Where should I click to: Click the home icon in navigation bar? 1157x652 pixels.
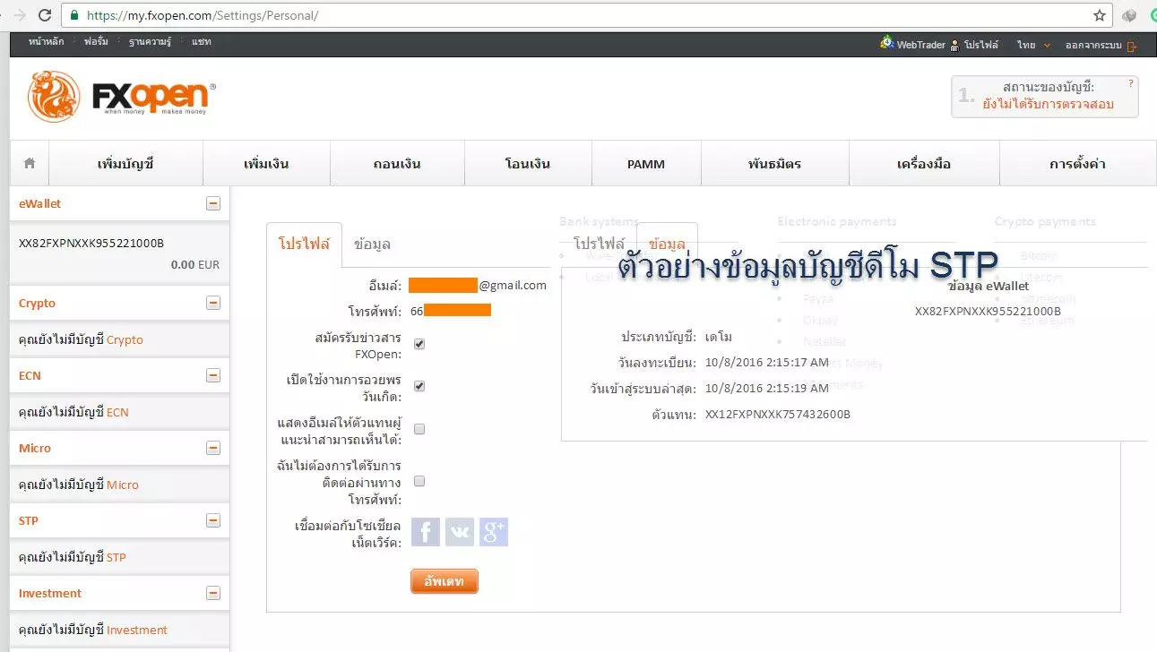(30, 164)
